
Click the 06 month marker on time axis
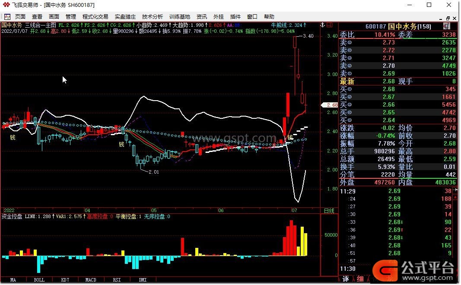221,210
